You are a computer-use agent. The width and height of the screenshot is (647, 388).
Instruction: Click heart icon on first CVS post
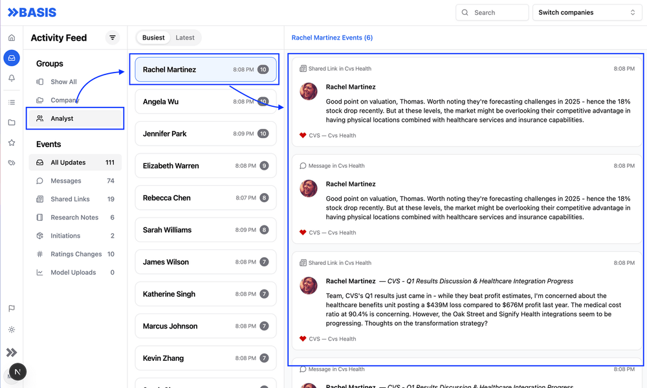pos(303,135)
